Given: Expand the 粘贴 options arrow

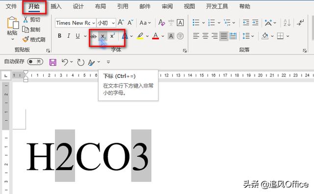Looking at the screenshot, I should (x=13, y=39).
